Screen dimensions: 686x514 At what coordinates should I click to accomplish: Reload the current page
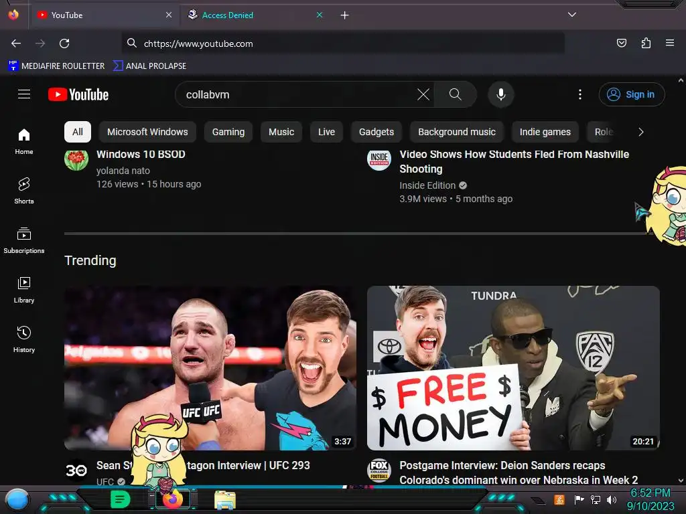pos(64,44)
